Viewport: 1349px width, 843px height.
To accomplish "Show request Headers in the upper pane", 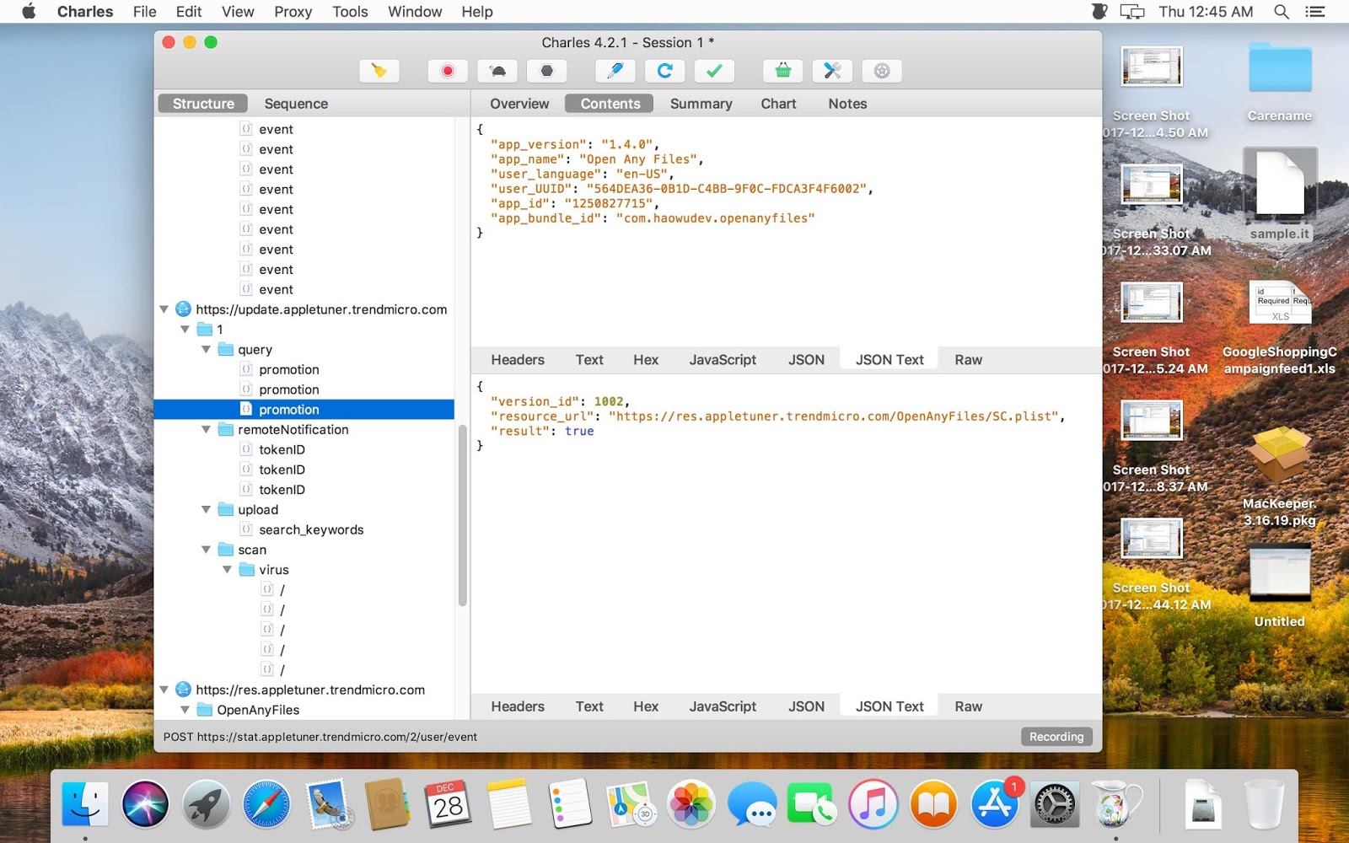I will click(x=518, y=360).
